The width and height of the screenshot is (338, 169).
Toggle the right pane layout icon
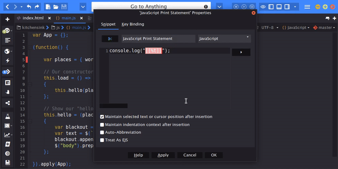pos(287,7)
